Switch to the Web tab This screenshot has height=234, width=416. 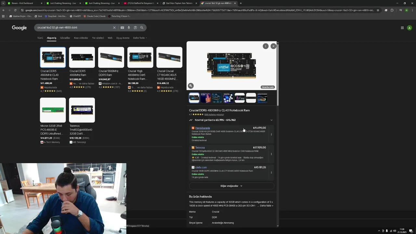110,38
